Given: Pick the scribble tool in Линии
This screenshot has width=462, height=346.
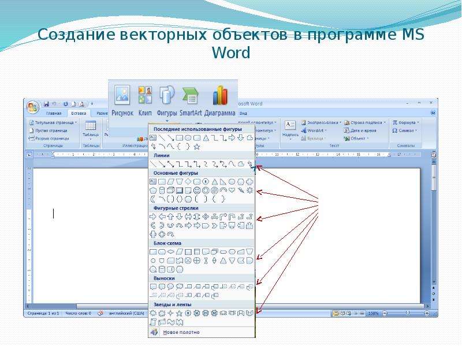Looking at the screenshot, I should 250,164.
